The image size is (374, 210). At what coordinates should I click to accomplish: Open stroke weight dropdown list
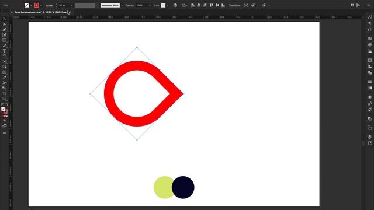[71, 5]
